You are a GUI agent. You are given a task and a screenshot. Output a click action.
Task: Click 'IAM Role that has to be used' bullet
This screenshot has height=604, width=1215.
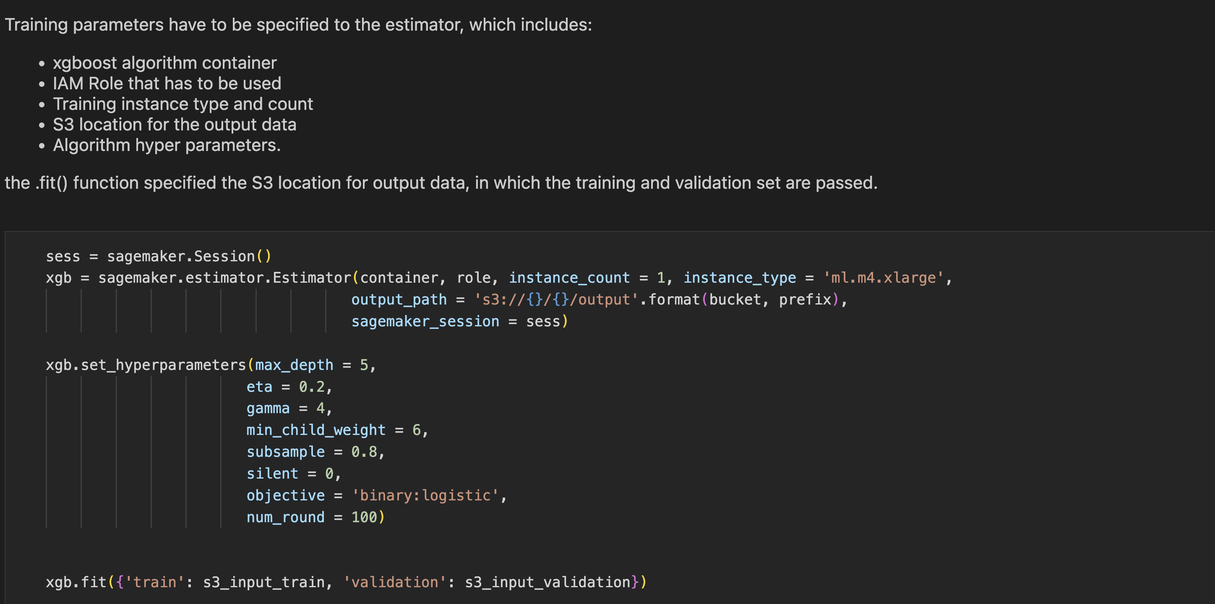167,83
